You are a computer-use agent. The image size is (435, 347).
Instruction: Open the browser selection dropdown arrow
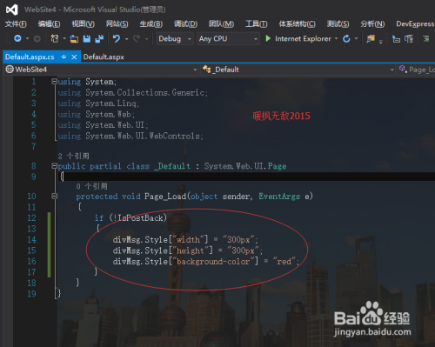336,38
